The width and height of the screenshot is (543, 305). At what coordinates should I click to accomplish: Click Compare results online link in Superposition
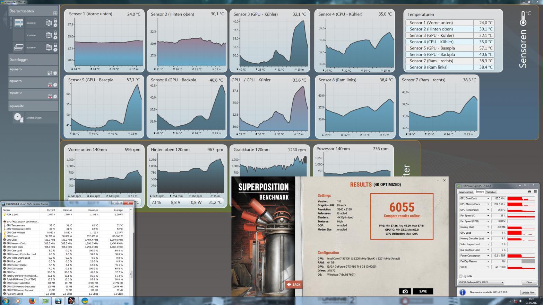coord(402,216)
